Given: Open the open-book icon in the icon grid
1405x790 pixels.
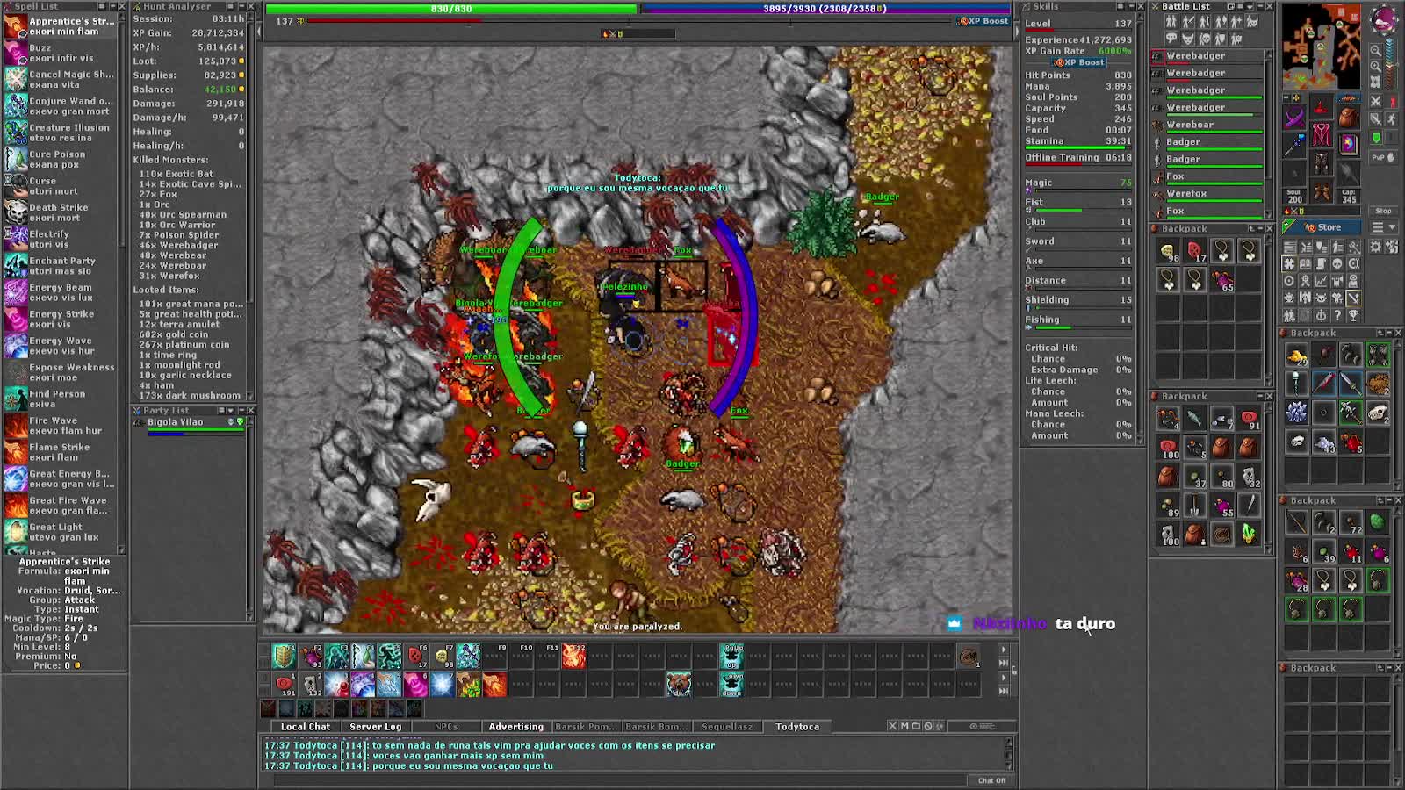Looking at the screenshot, I should [x=1305, y=264].
